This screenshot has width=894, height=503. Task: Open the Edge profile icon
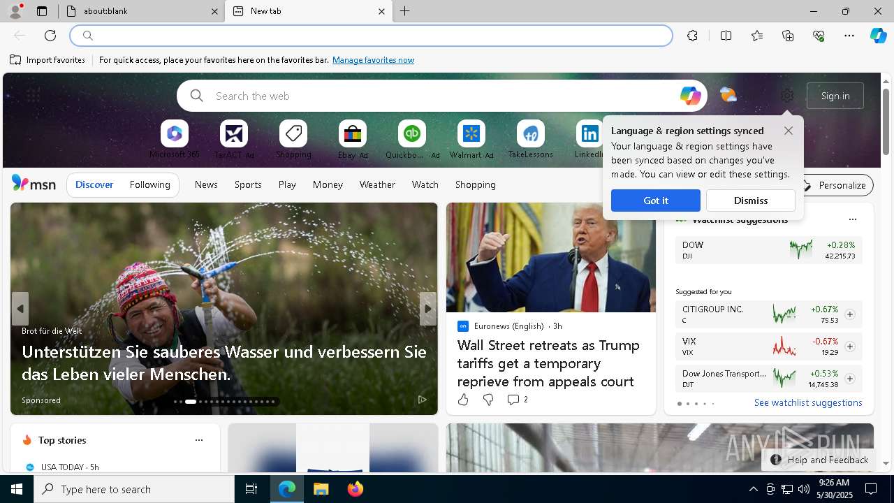pyautogui.click(x=15, y=11)
